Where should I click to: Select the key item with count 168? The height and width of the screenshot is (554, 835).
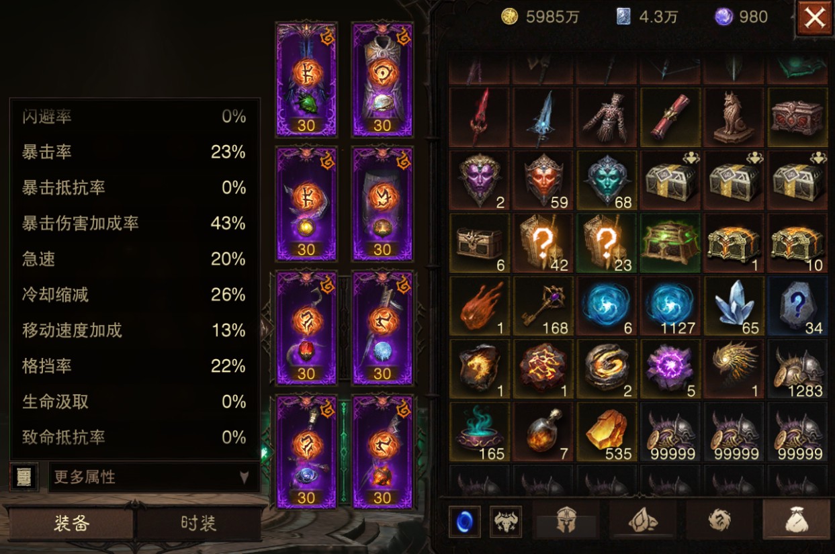click(x=543, y=307)
